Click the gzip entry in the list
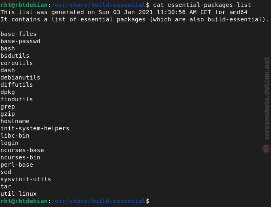Screen dimensions: 271x207 tap(8, 114)
